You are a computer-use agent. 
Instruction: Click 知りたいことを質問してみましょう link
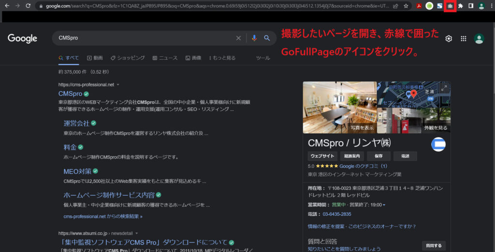click(344, 249)
